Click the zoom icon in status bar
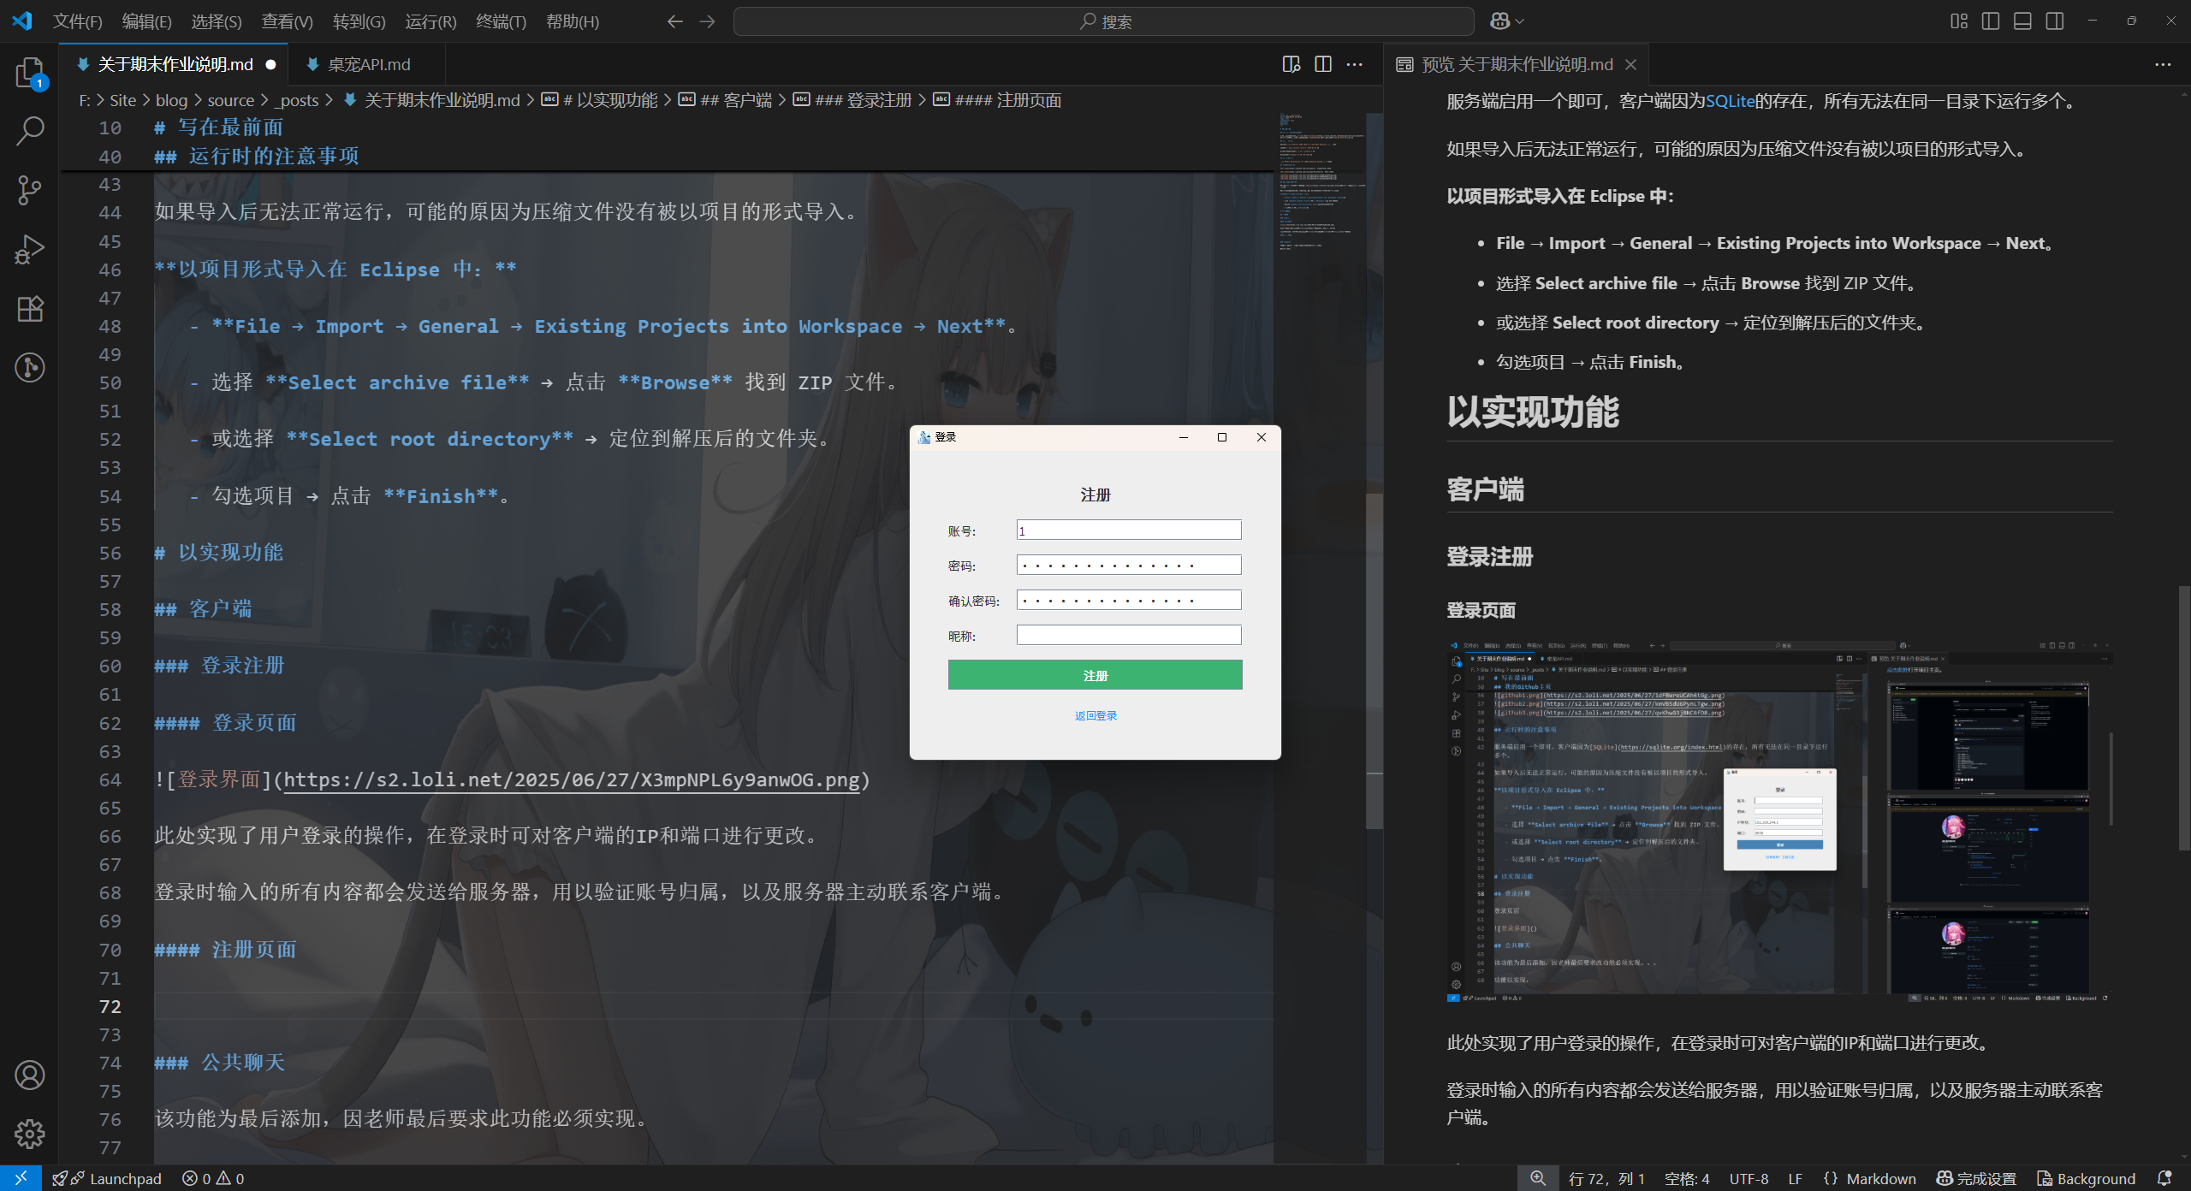Image resolution: width=2191 pixels, height=1191 pixels. click(1538, 1178)
